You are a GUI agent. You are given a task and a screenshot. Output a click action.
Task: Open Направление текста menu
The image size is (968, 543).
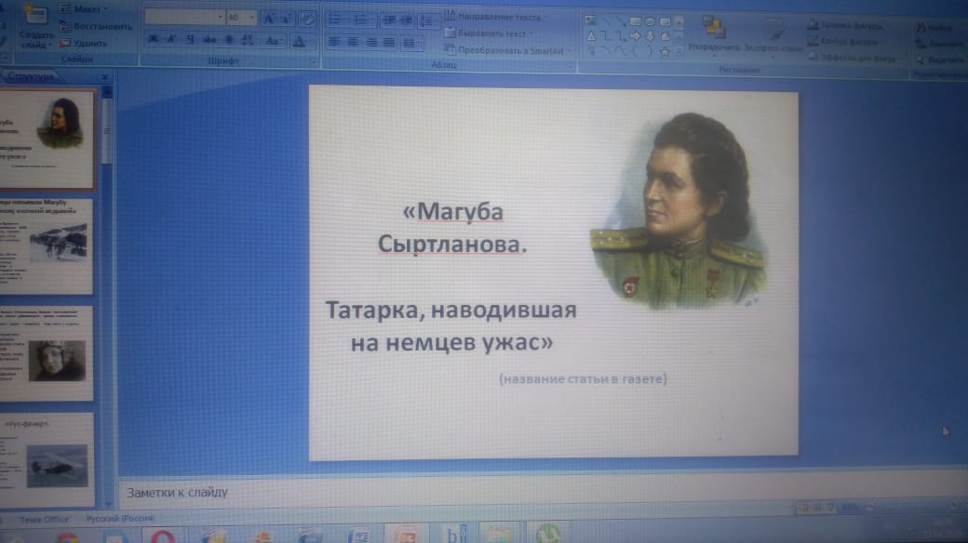pyautogui.click(x=494, y=16)
